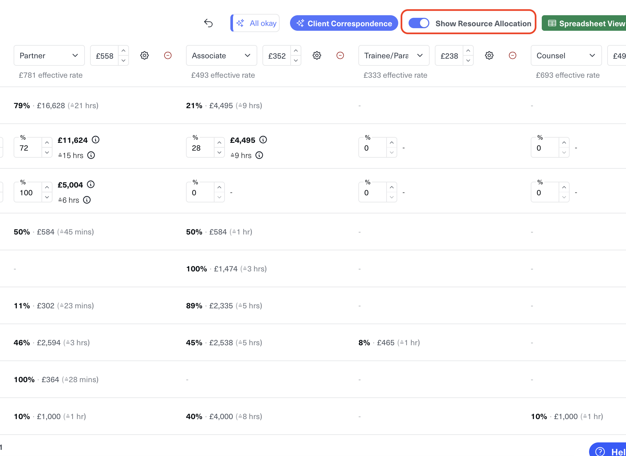This screenshot has height=456, width=626.
Task: Open settings gear for Partner column
Action: coord(145,55)
